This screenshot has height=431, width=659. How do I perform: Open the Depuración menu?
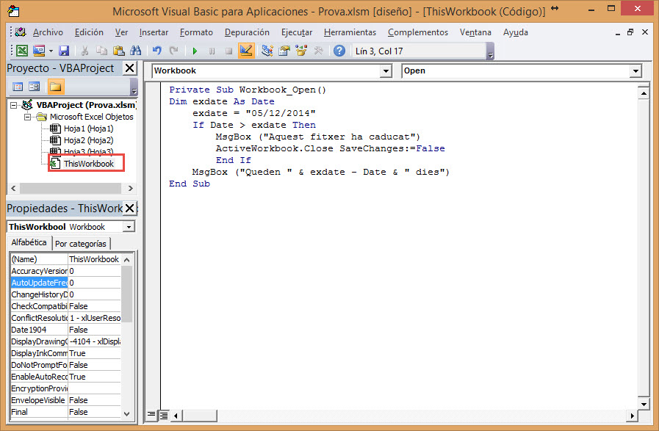pyautogui.click(x=247, y=32)
